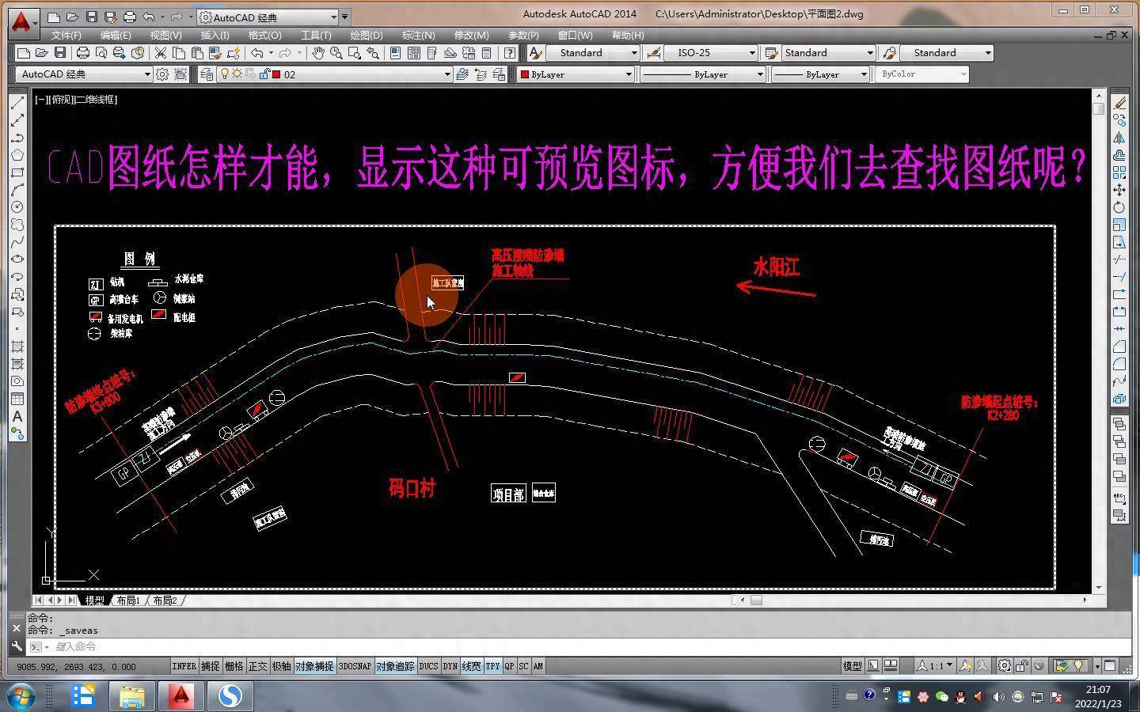
Task: Open the 绘图(D) menu
Action: click(366, 36)
